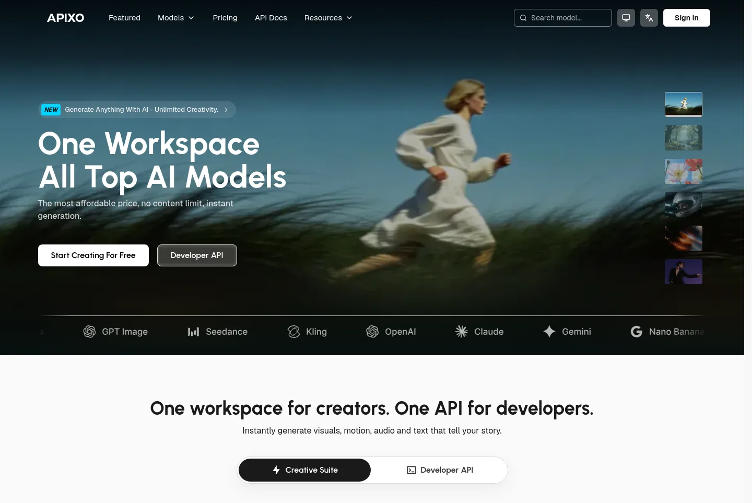Click the Claude label in model strip
Screen dimensions: 752x503
click(489, 332)
